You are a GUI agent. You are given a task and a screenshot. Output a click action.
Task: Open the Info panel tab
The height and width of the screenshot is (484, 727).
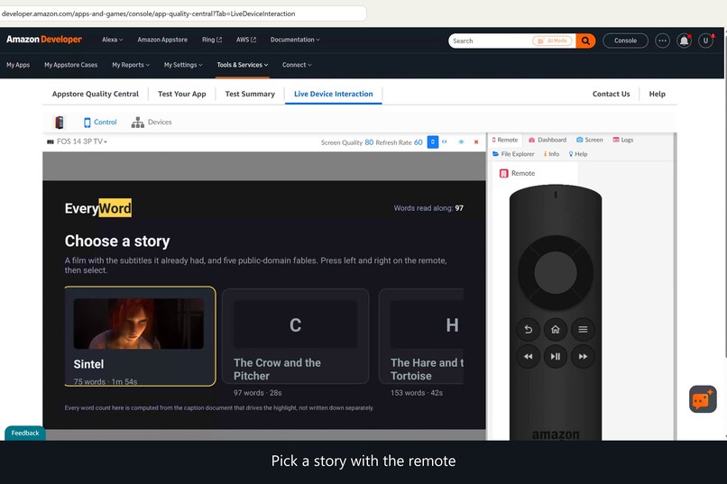[551, 154]
